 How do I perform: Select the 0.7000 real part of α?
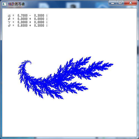click(23, 15)
